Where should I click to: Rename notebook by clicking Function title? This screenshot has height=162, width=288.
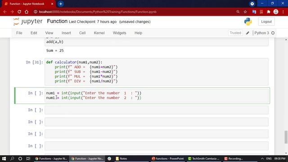point(57,21)
